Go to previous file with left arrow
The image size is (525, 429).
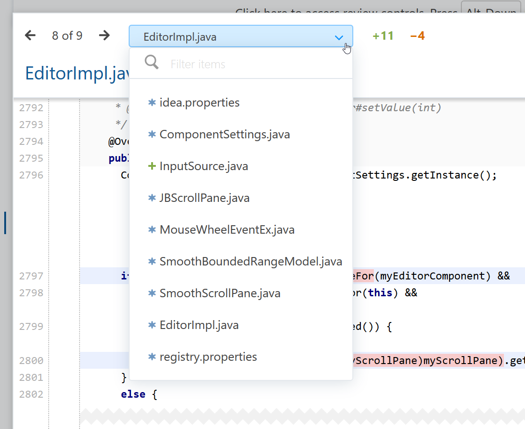pyautogui.click(x=30, y=36)
